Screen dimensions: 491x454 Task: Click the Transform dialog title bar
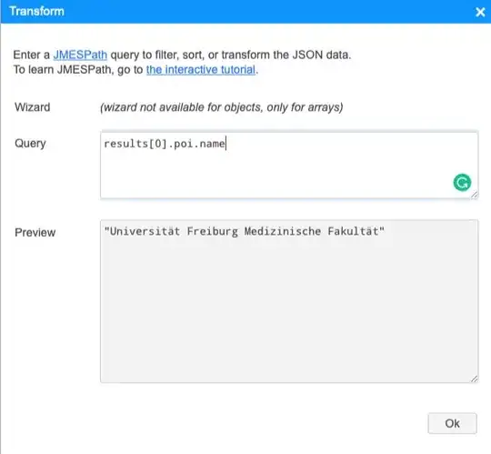[245, 12]
